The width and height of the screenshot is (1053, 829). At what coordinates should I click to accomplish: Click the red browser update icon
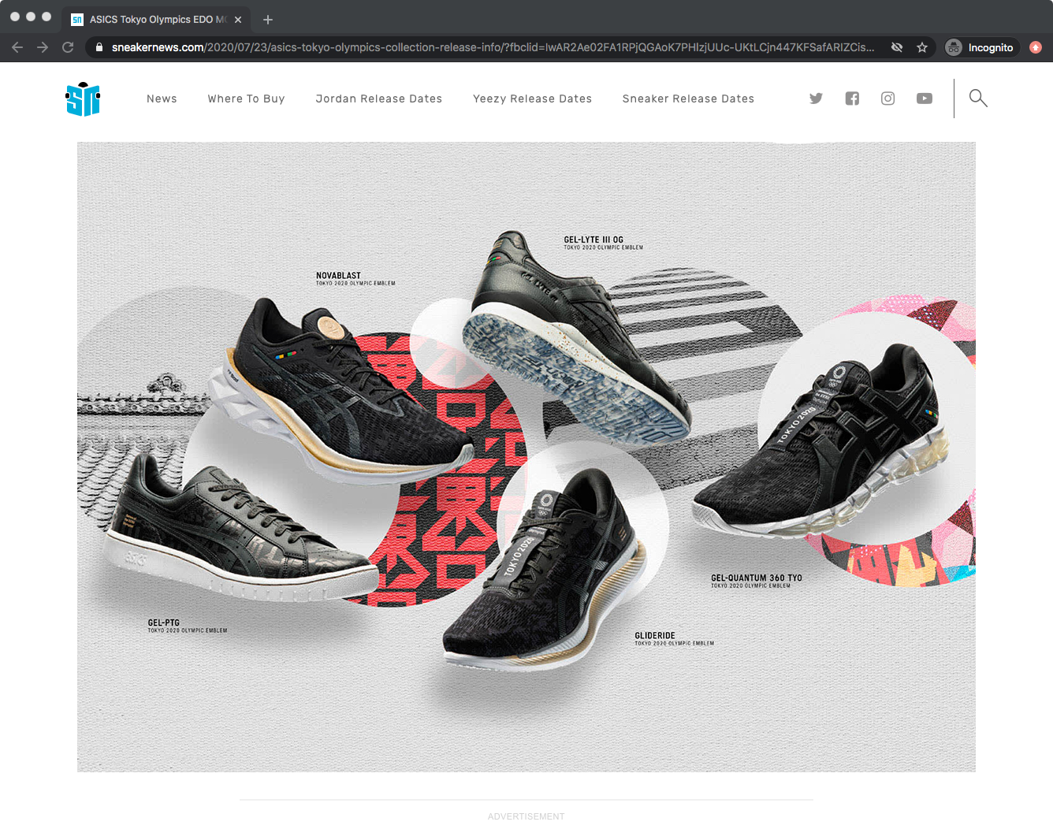1036,47
